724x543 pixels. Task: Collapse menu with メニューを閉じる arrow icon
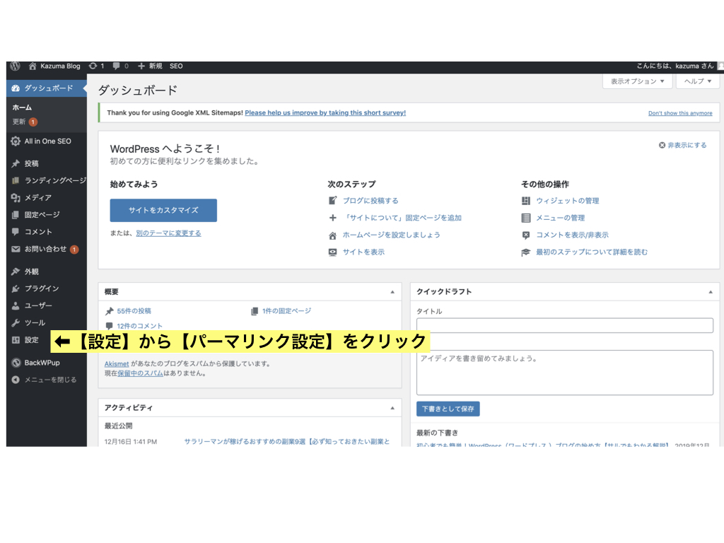[x=16, y=380]
